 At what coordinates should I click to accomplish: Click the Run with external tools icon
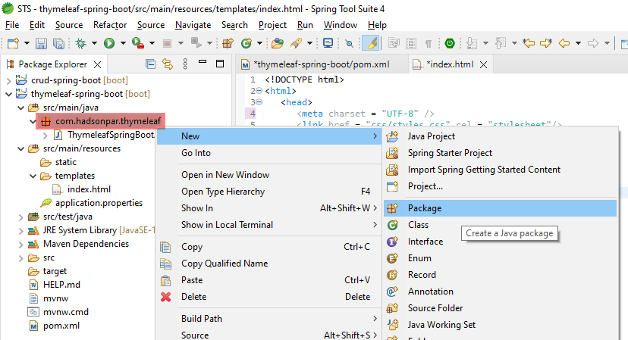click(x=138, y=43)
